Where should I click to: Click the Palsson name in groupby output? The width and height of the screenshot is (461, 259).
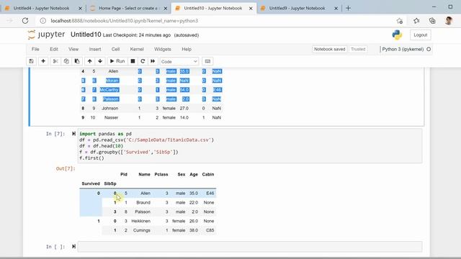[x=143, y=212]
